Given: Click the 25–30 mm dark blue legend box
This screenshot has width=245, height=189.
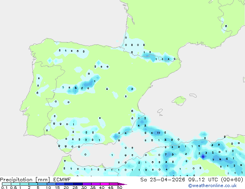Looking at the screenshot, I should coord(78,184).
